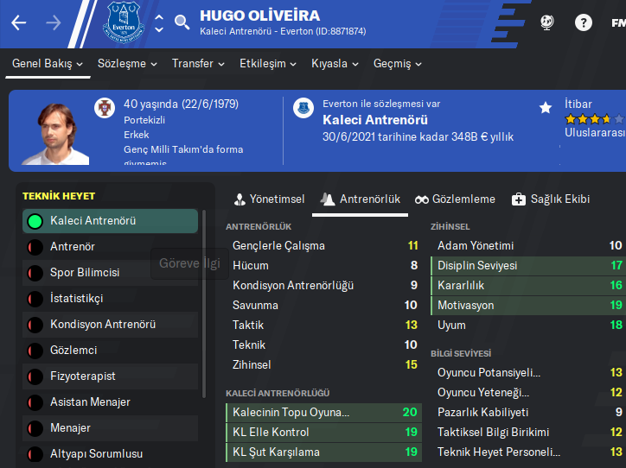Select the Fizyoterapist role indicator
This screenshot has height=468, width=626.
tap(35, 376)
